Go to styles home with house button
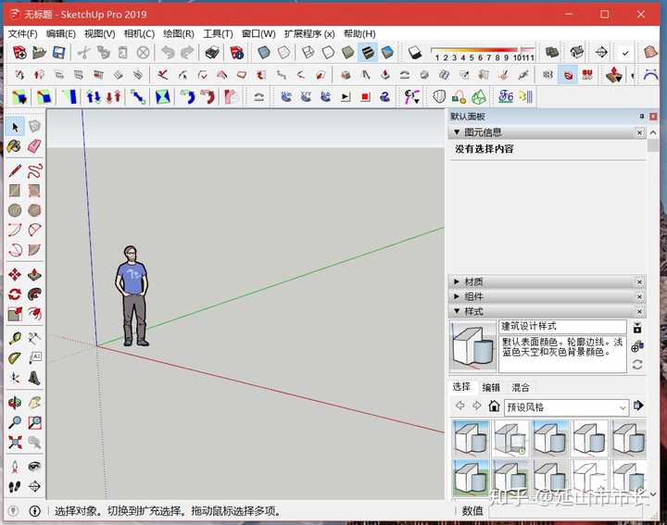This screenshot has height=525, width=667. point(494,406)
